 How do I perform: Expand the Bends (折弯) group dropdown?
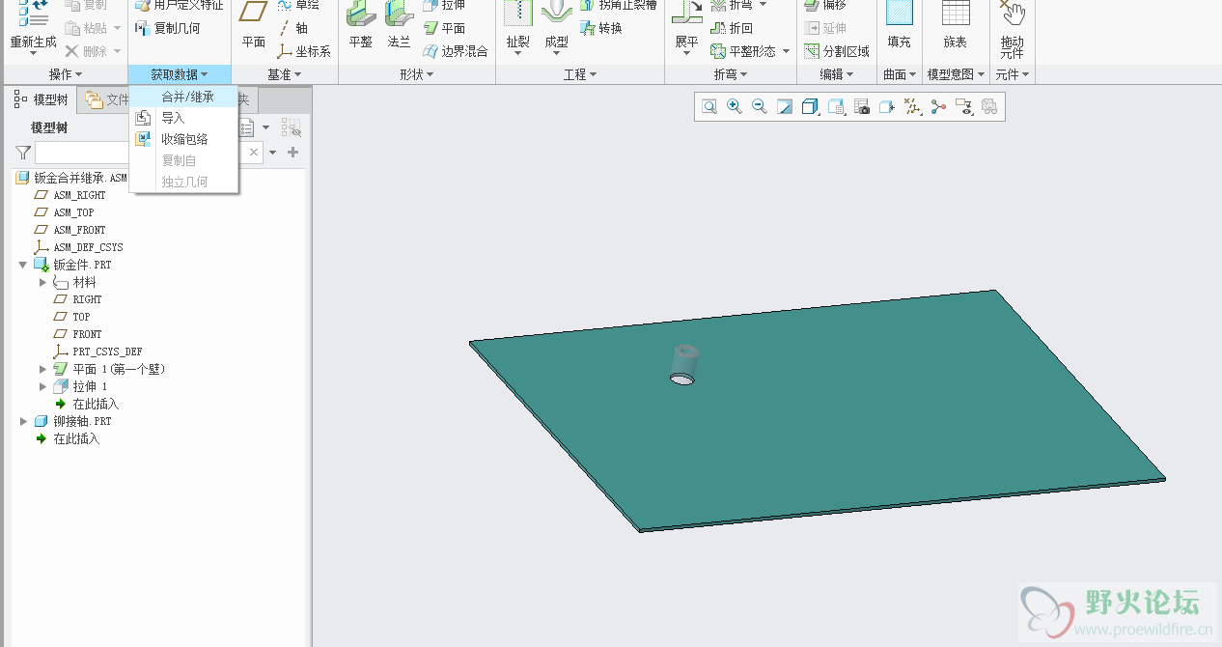[x=731, y=74]
